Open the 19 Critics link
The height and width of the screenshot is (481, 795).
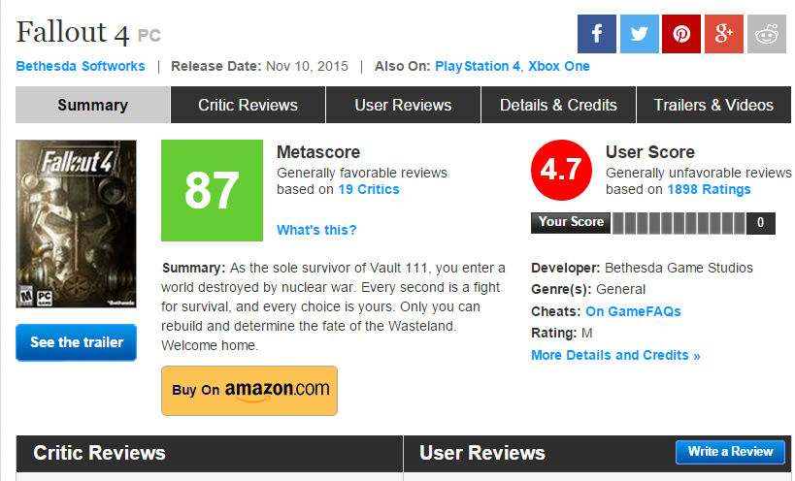click(369, 189)
